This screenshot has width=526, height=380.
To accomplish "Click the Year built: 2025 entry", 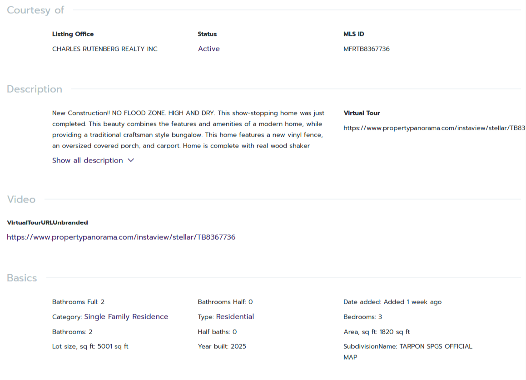I will [222, 346].
